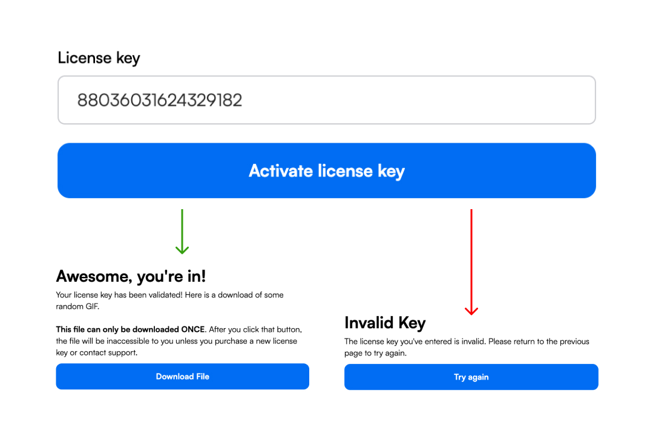This screenshot has height=434, width=653.
Task: Click the 'Awesome, you're in!' heading
Action: coord(131,276)
